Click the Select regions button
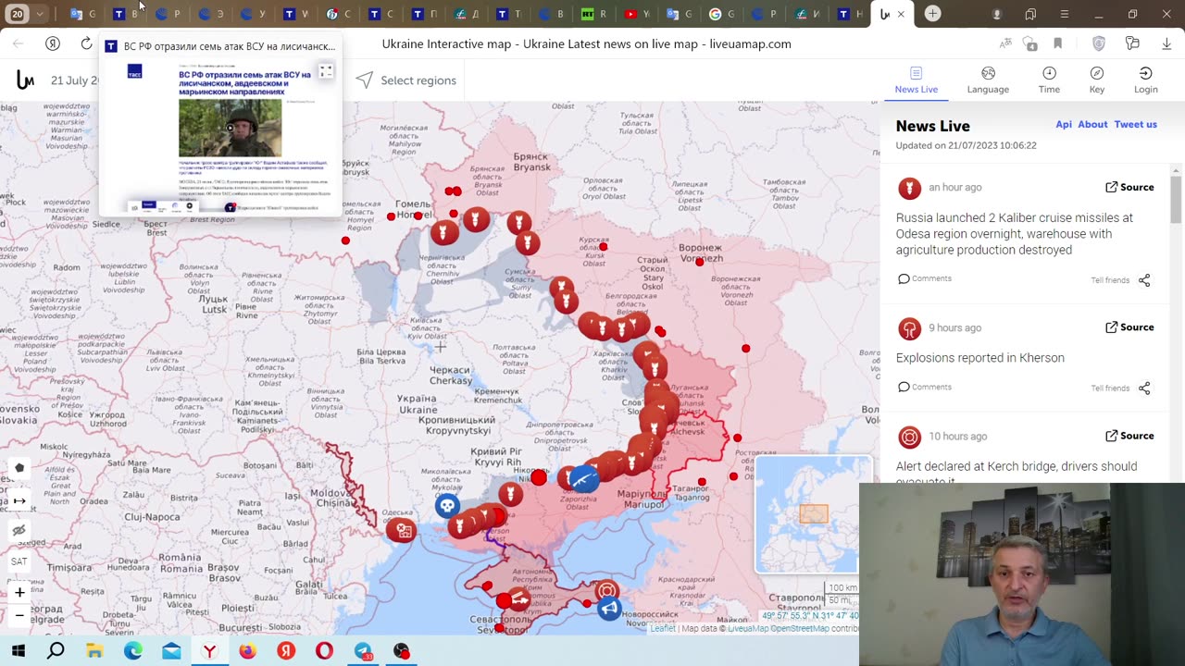This screenshot has width=1185, height=666. pyautogui.click(x=406, y=80)
